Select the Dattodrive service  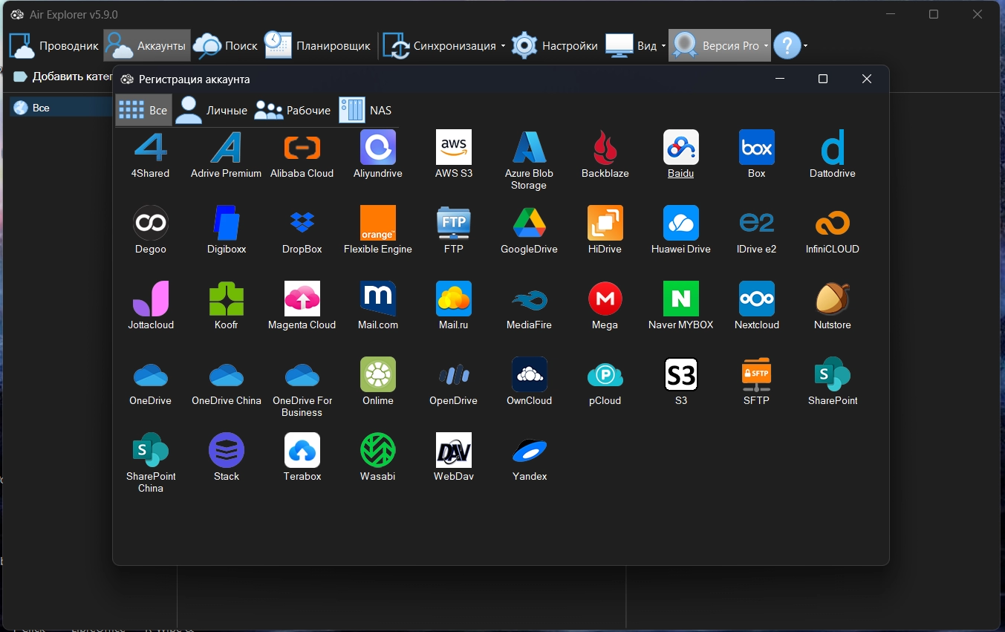tap(833, 147)
